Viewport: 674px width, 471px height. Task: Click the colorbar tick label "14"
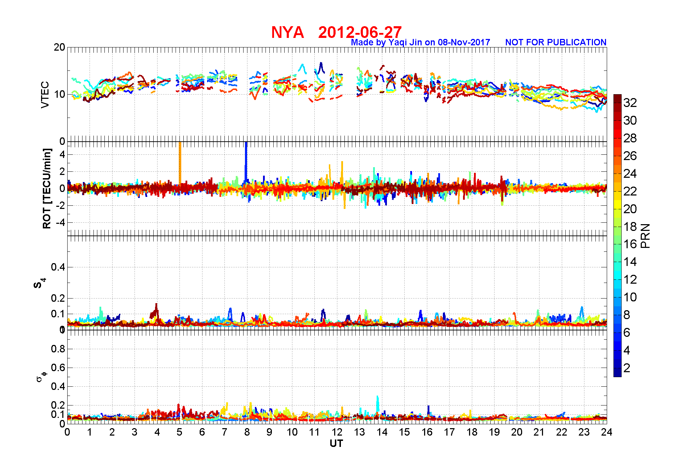point(630,262)
